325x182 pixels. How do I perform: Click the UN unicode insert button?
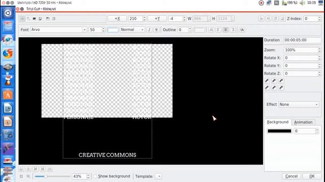242,30
